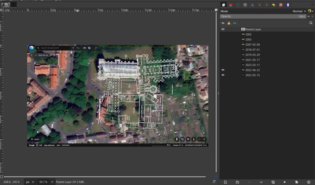Open the Tool Options dock tab
The image size is (315, 185).
[x=252, y=5]
